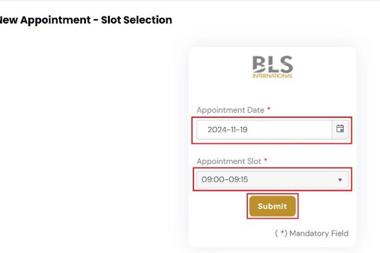The height and width of the screenshot is (253, 380).
Task: Focus the Appointment Date input field
Action: point(264,130)
